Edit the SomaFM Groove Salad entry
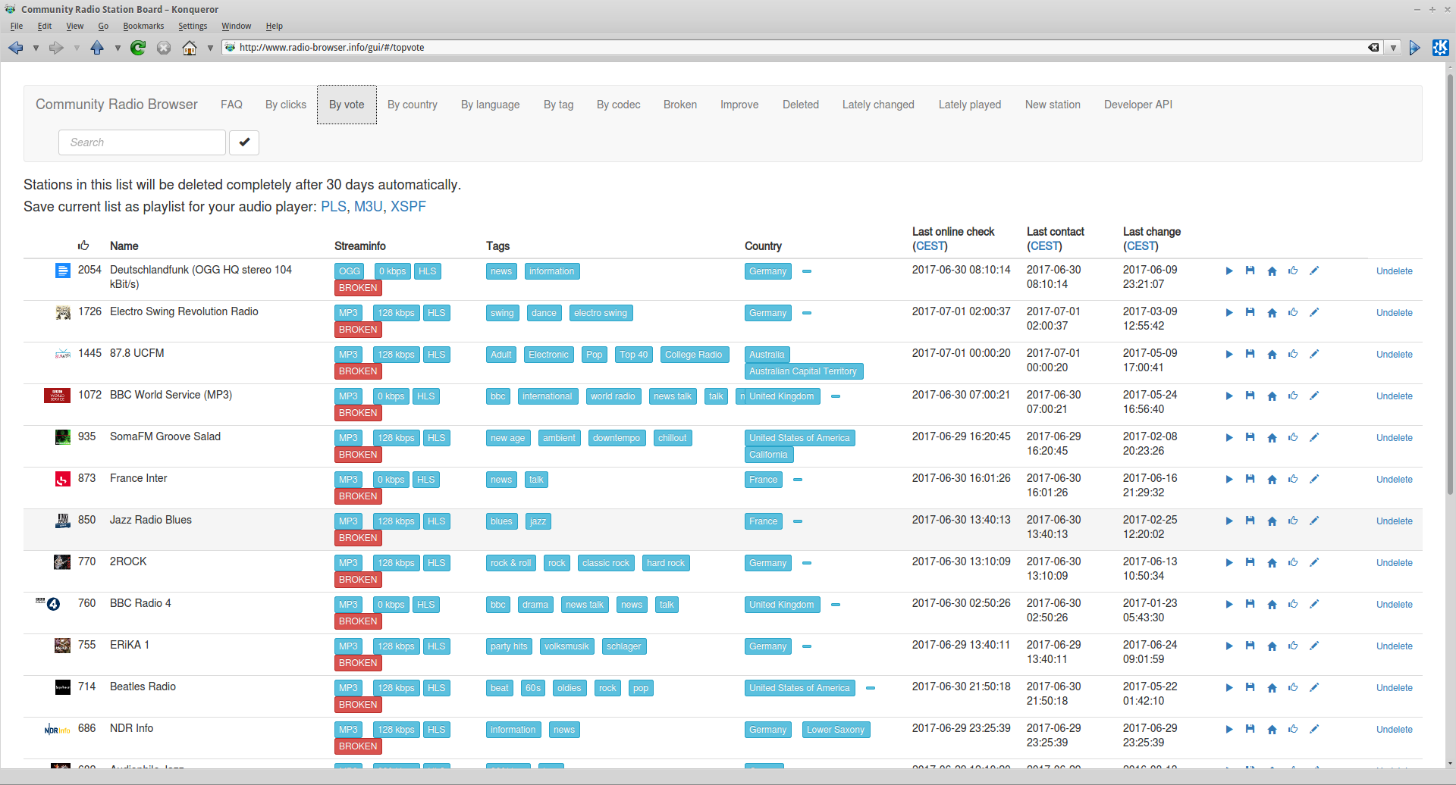The height and width of the screenshot is (785, 1456). 1314,437
